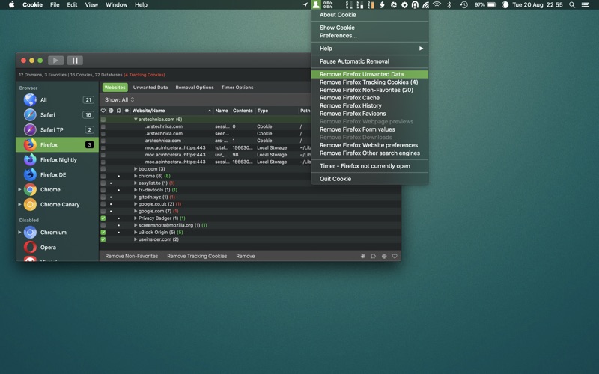Select the Opera browser entry
The image size is (599, 374).
48,247
